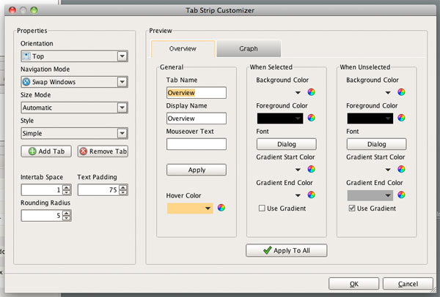Decrease the Text Padding value
440x297 pixels.
click(x=123, y=192)
